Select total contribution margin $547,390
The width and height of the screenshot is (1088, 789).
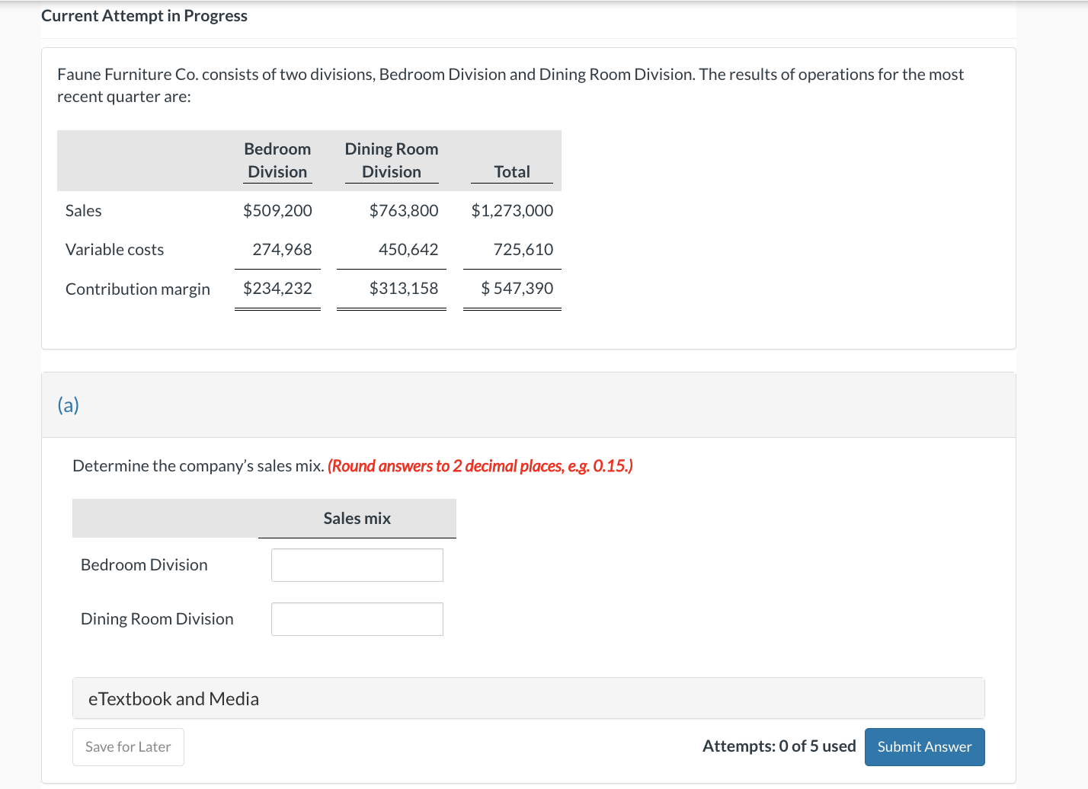[x=517, y=289]
